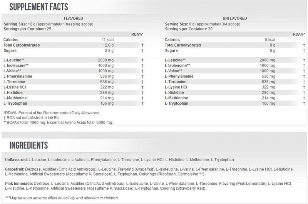Click 'Serving Size: 12 g' flavored line
Screen dimensions: 308x204
[x=49, y=24]
